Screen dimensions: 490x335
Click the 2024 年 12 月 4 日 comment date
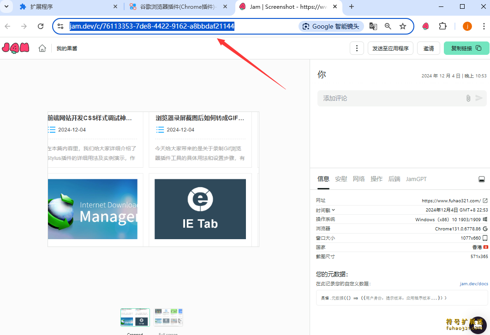coord(441,76)
